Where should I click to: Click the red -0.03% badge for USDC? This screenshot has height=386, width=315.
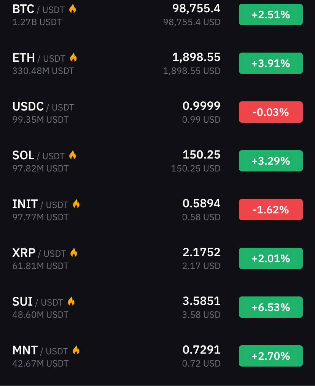coord(271,112)
